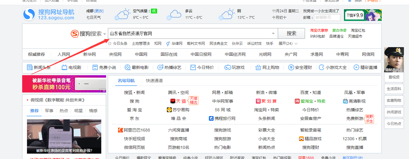This screenshot has height=159, width=409.
Task: Select the 情感 news tab
Action: 93,111
